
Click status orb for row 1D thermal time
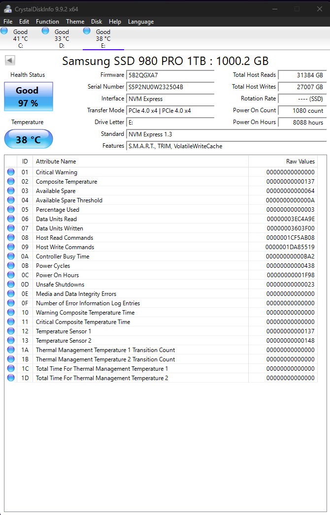tap(11, 378)
